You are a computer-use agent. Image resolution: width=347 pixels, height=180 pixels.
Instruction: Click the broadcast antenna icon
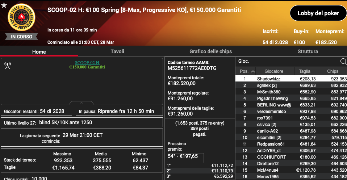[8, 66]
